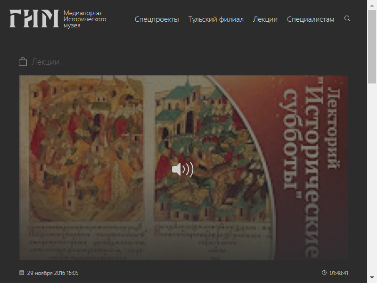Click the date 29 ноября 2016 16:05

click(53, 273)
